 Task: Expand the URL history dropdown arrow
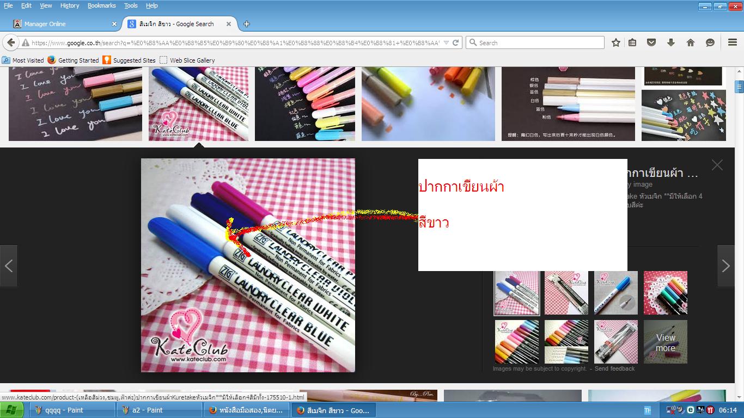446,42
